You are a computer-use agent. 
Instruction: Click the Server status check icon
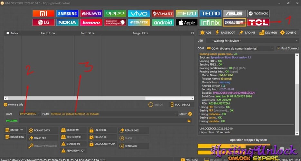(x=190, y=114)
